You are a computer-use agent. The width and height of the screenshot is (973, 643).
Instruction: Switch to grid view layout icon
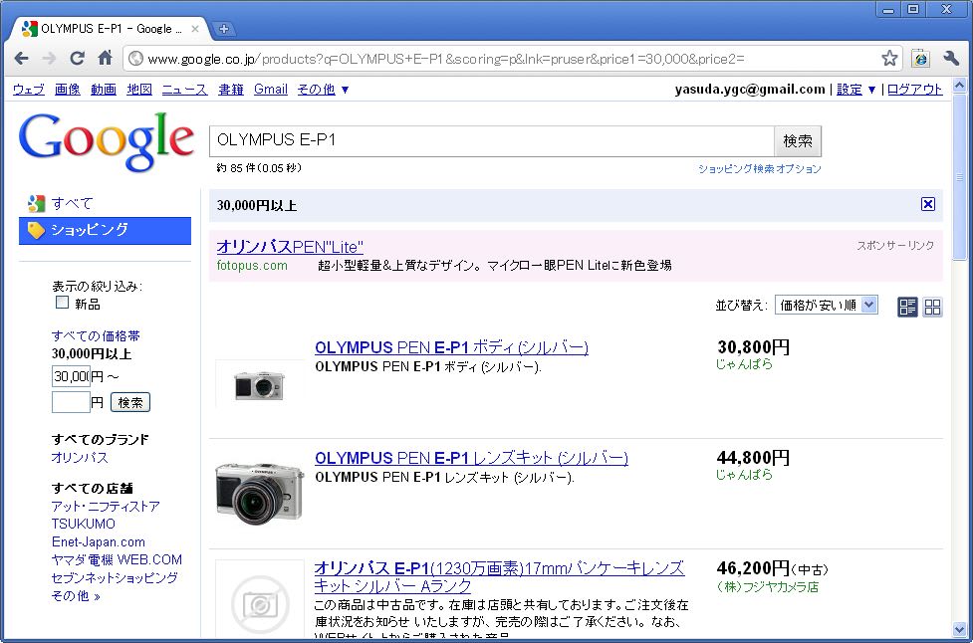932,307
